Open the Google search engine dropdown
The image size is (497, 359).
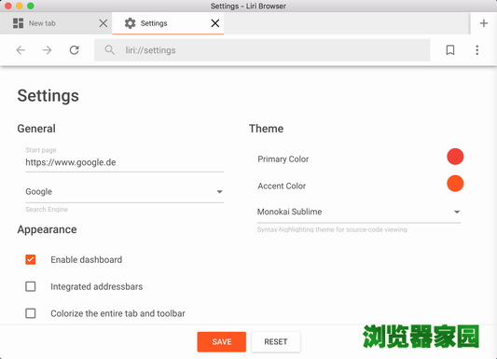click(x=124, y=192)
